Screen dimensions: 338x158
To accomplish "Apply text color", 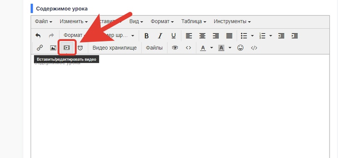I will click(x=203, y=48).
